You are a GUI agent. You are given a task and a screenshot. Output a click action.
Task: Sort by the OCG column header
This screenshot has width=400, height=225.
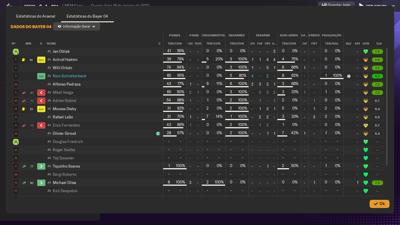pos(198,44)
